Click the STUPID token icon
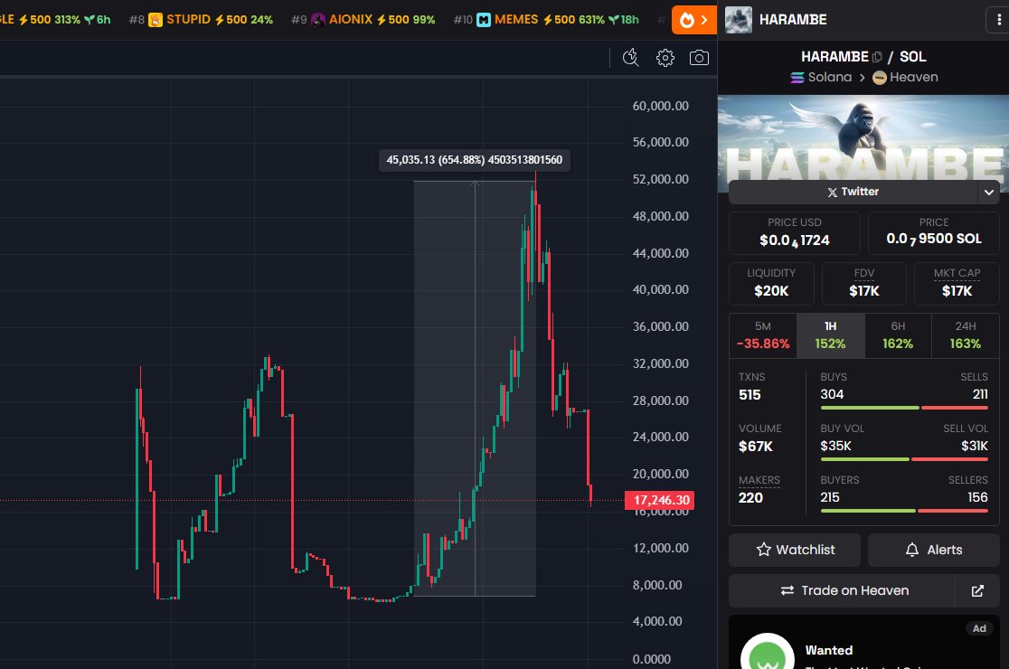The width and height of the screenshot is (1009, 669). (x=156, y=20)
